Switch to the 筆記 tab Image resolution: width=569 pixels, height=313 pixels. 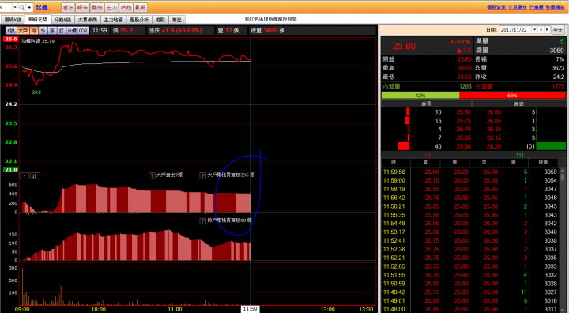pyautogui.click(x=177, y=20)
